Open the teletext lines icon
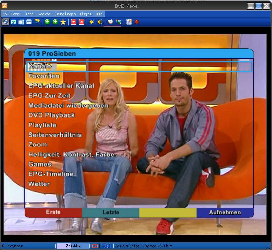This screenshot has width=272, height=250. coord(29,22)
